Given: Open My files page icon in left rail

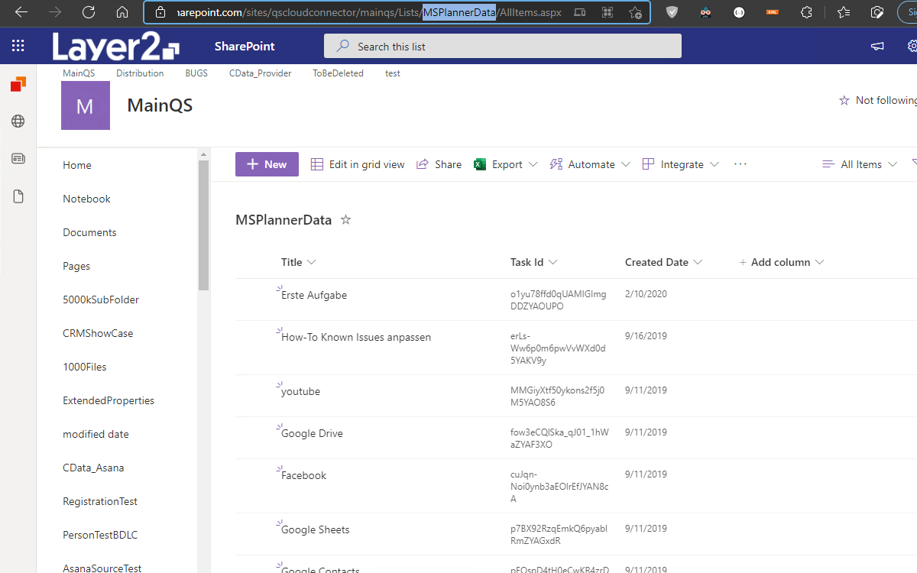Looking at the screenshot, I should 18,197.
